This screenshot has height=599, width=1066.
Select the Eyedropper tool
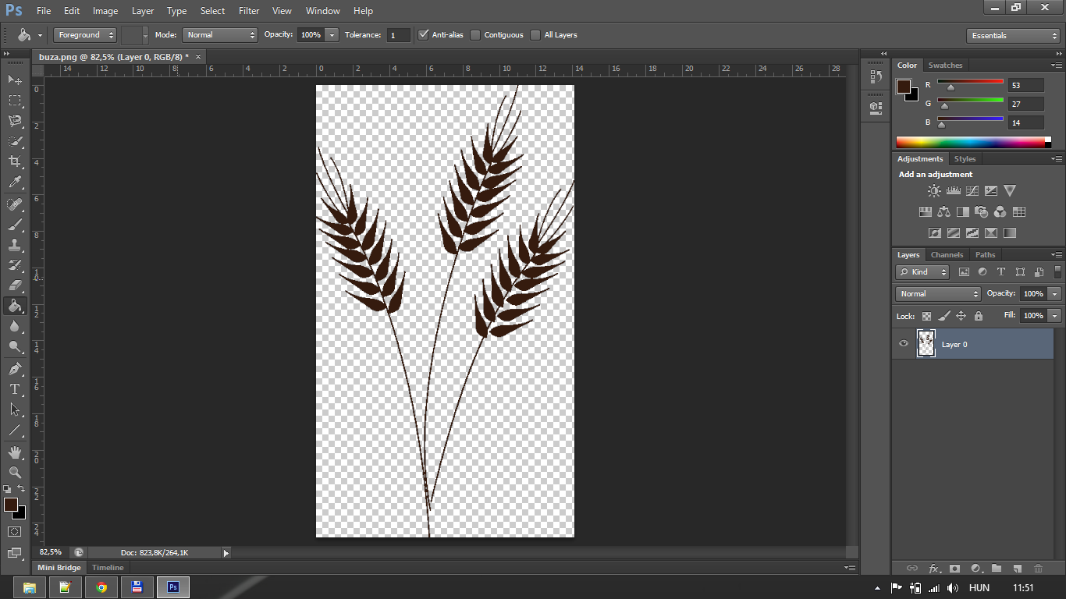coord(15,182)
